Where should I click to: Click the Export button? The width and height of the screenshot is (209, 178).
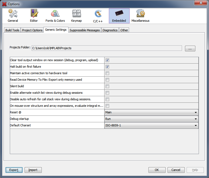click(14, 170)
